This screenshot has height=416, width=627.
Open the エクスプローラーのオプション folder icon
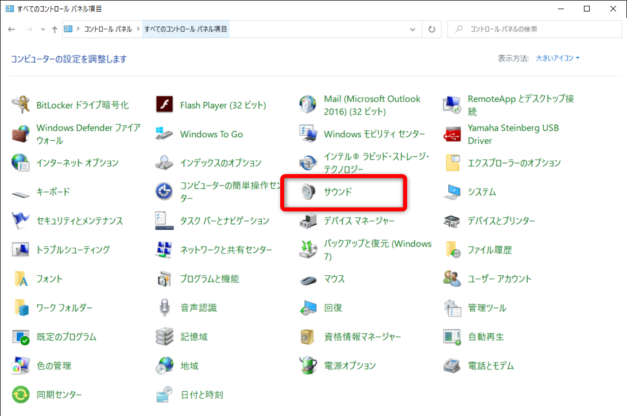point(452,163)
